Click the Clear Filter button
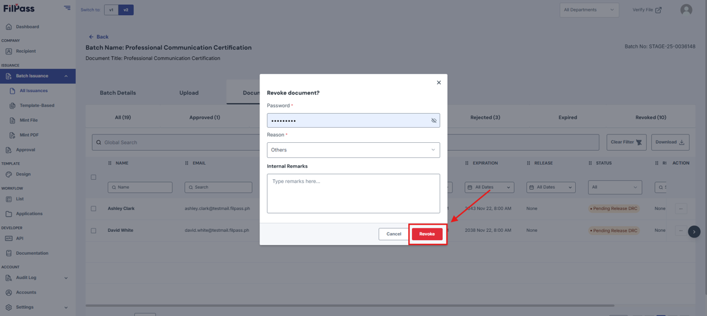 coord(627,142)
